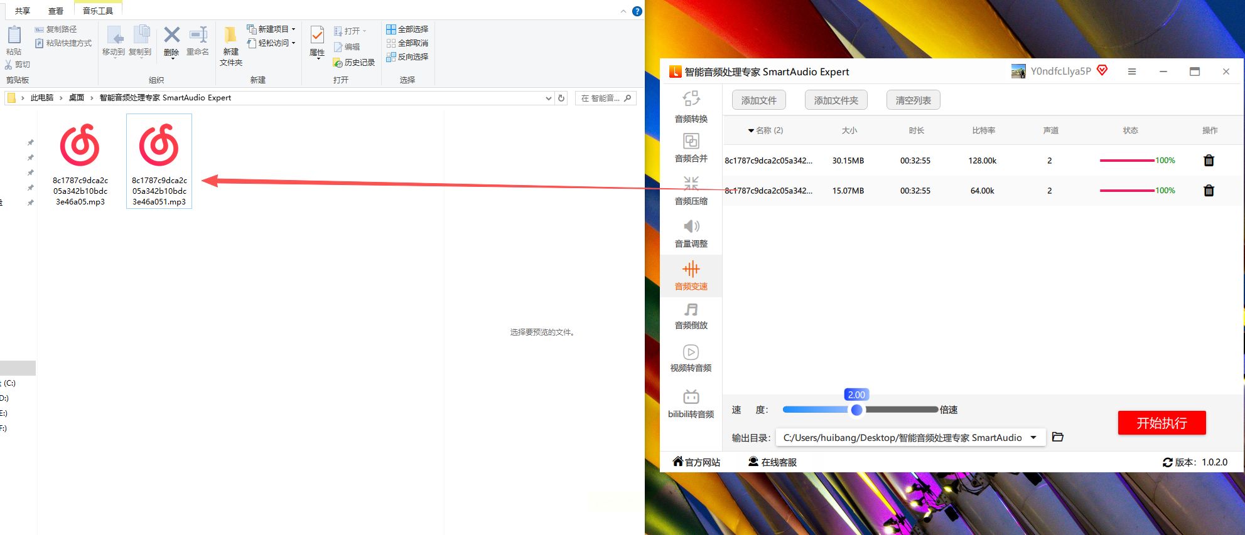Switch to the 共享 ribbon tab
The width and height of the screenshot is (1245, 535).
click(23, 11)
